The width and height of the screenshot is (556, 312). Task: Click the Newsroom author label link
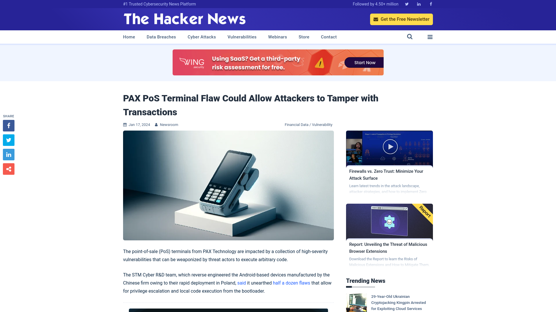point(169,125)
